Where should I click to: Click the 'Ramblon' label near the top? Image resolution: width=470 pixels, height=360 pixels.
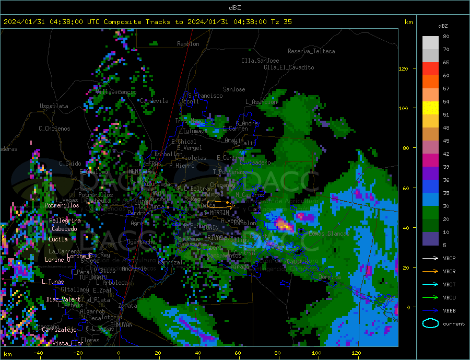[188, 44]
